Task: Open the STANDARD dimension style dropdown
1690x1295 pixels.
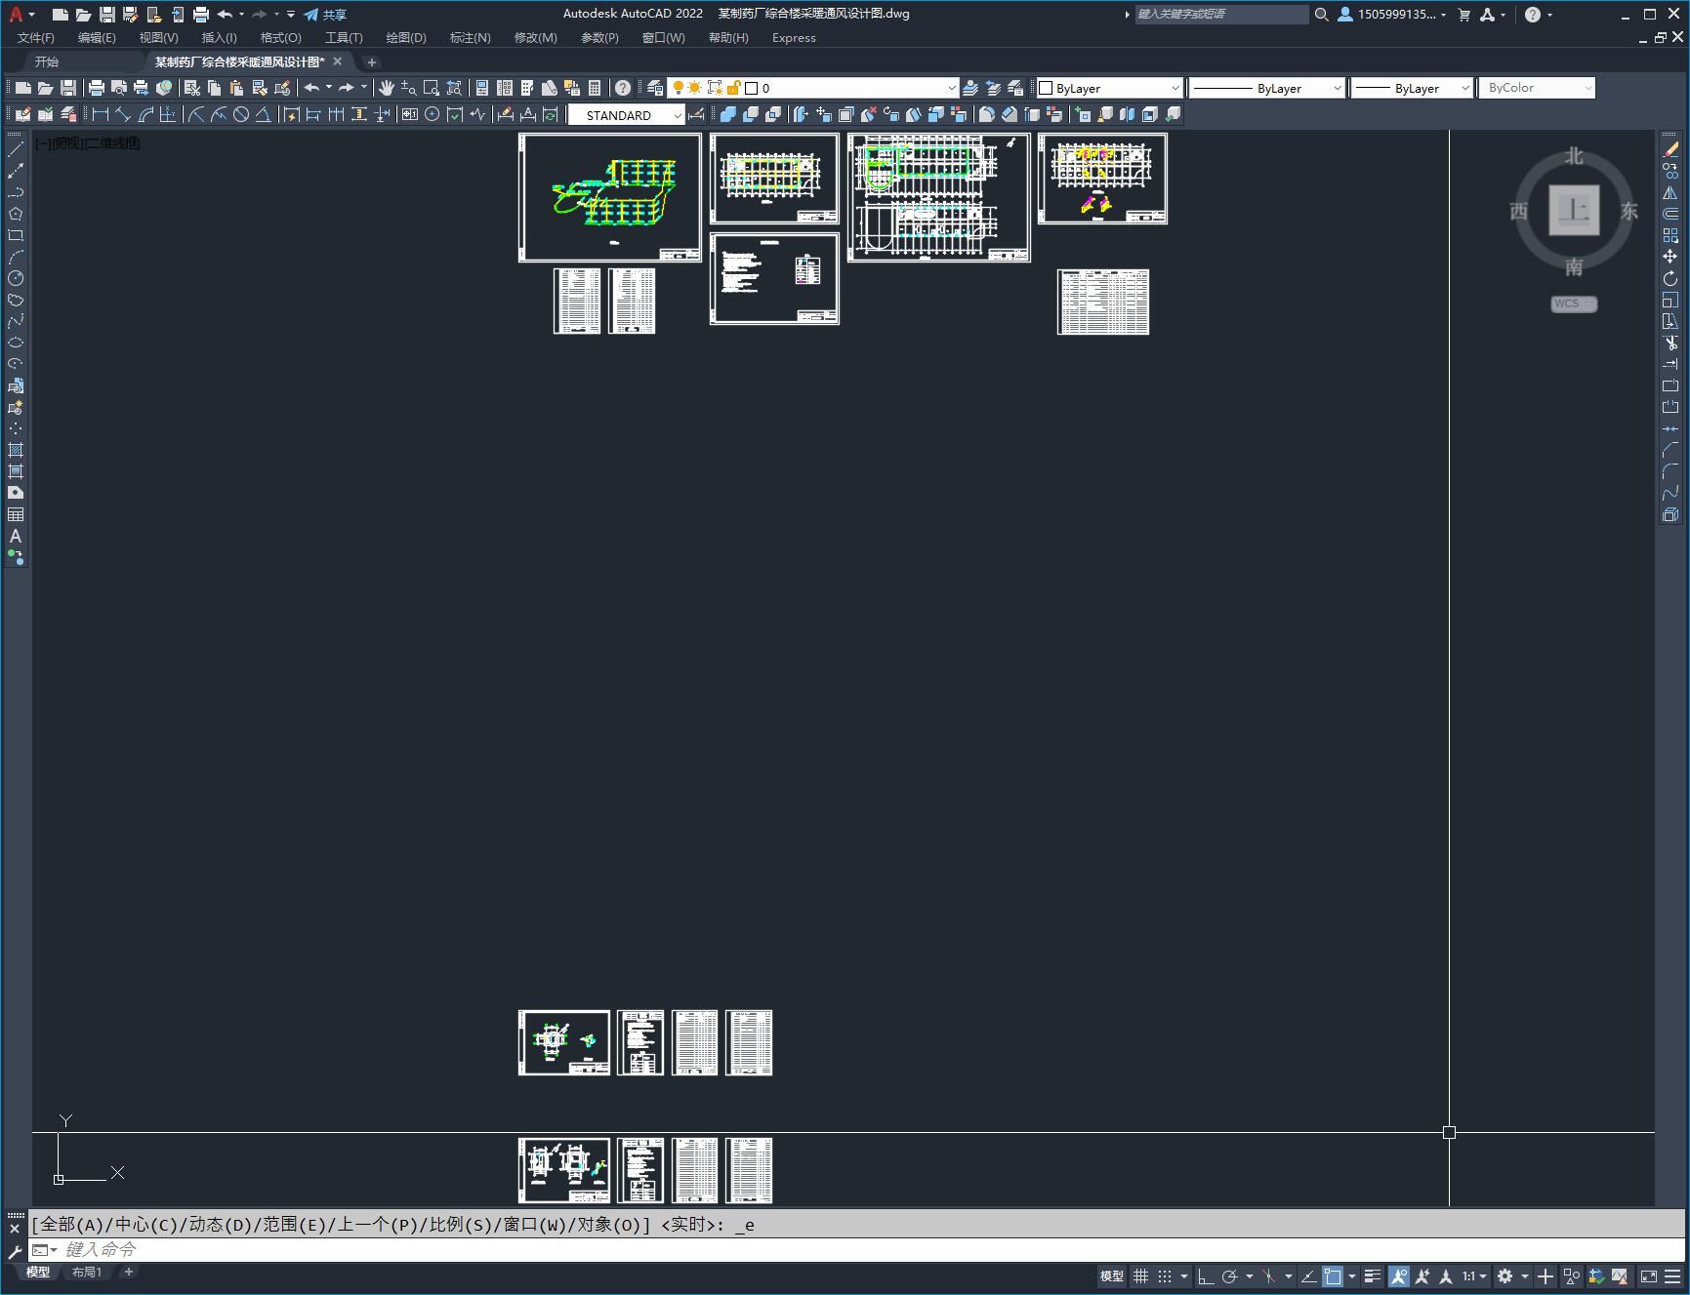Action: [626, 115]
